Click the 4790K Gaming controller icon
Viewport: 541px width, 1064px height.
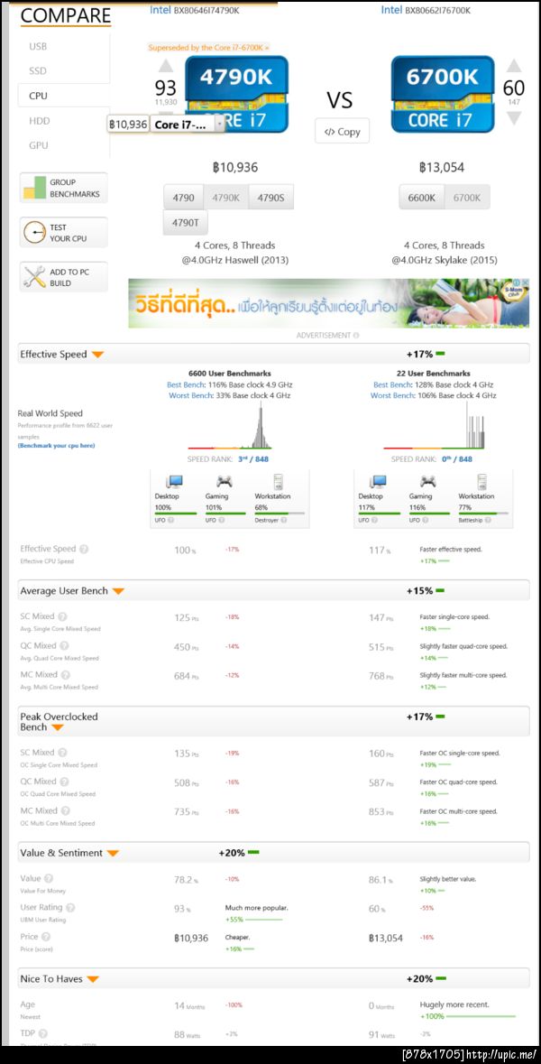pyautogui.click(x=224, y=482)
